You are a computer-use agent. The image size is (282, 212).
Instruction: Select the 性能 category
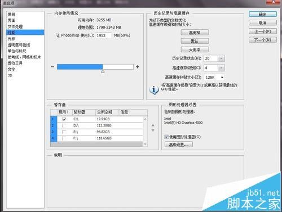(x=25, y=33)
